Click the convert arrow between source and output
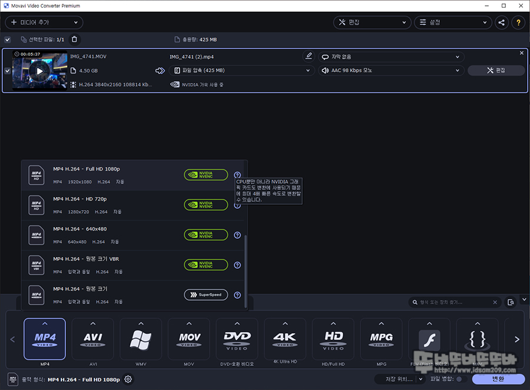The image size is (530, 390). [x=160, y=71]
